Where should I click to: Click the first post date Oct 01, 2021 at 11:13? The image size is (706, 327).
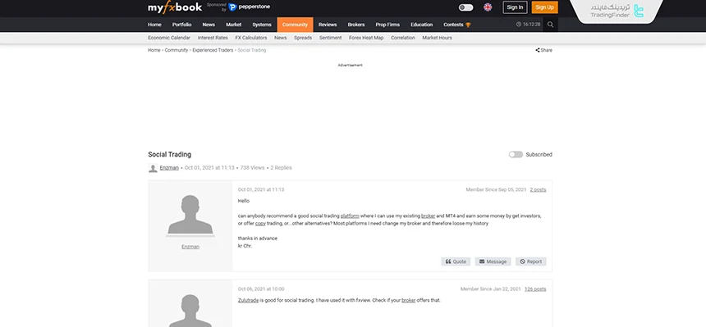[x=261, y=190]
